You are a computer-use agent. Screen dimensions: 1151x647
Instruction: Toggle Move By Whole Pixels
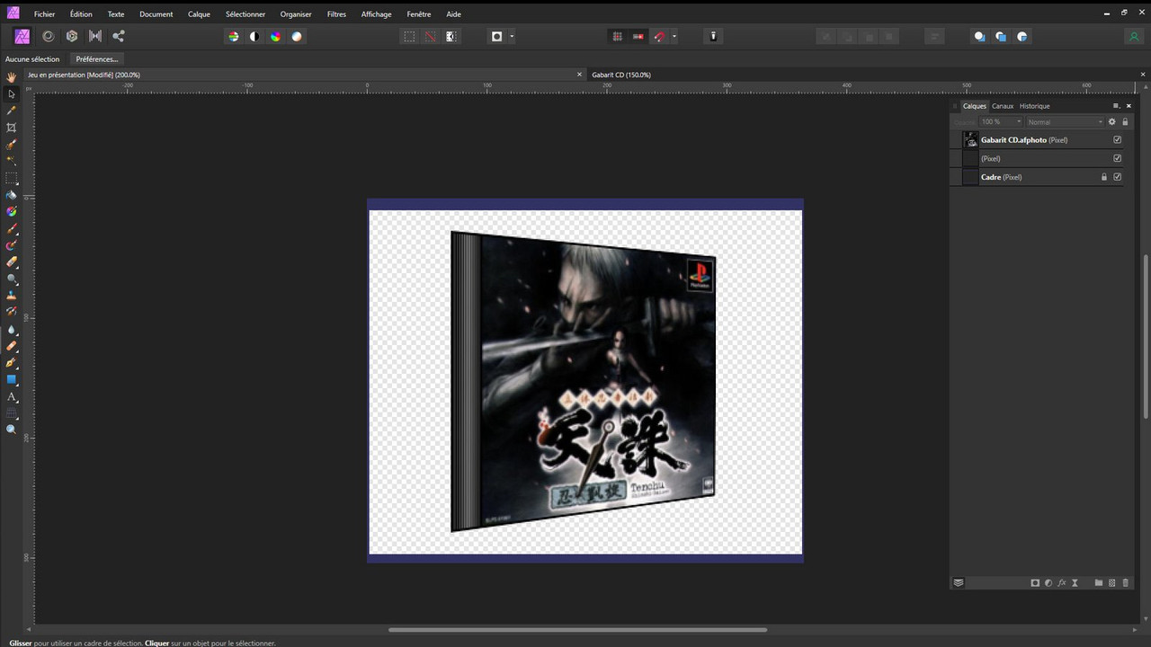click(638, 37)
